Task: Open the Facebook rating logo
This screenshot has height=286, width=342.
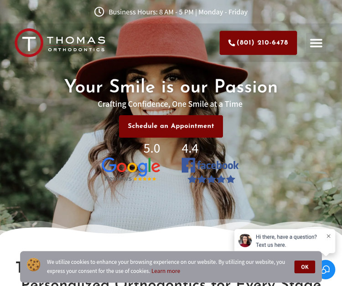Action: [x=211, y=165]
